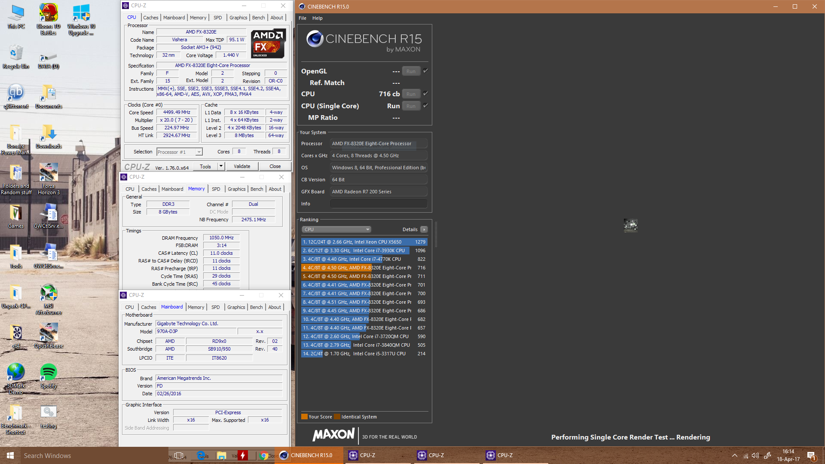The image size is (825, 464).
Task: Open the Tools desktop folder
Action: [16, 256]
